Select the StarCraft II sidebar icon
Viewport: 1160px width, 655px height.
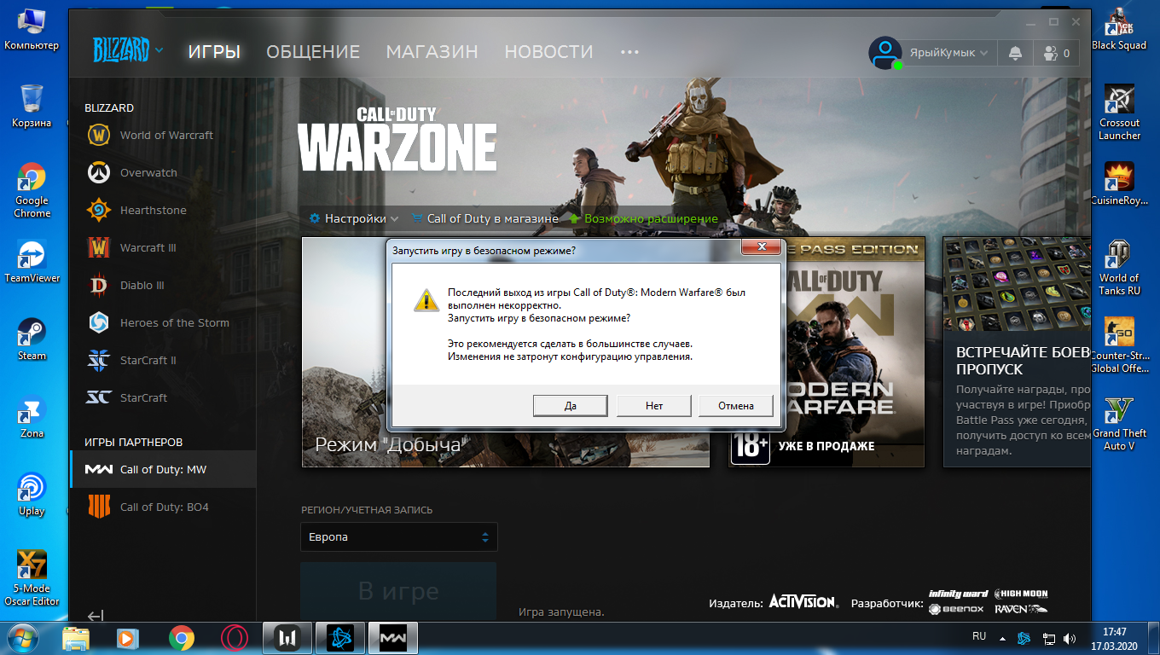tap(99, 360)
